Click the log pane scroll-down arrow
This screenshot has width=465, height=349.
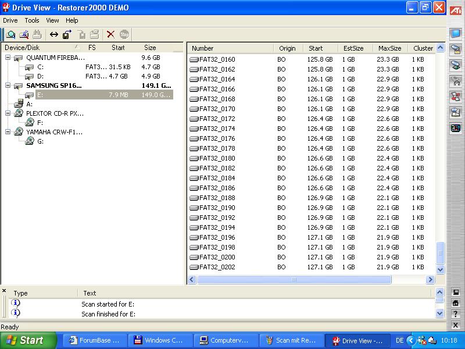point(440,313)
